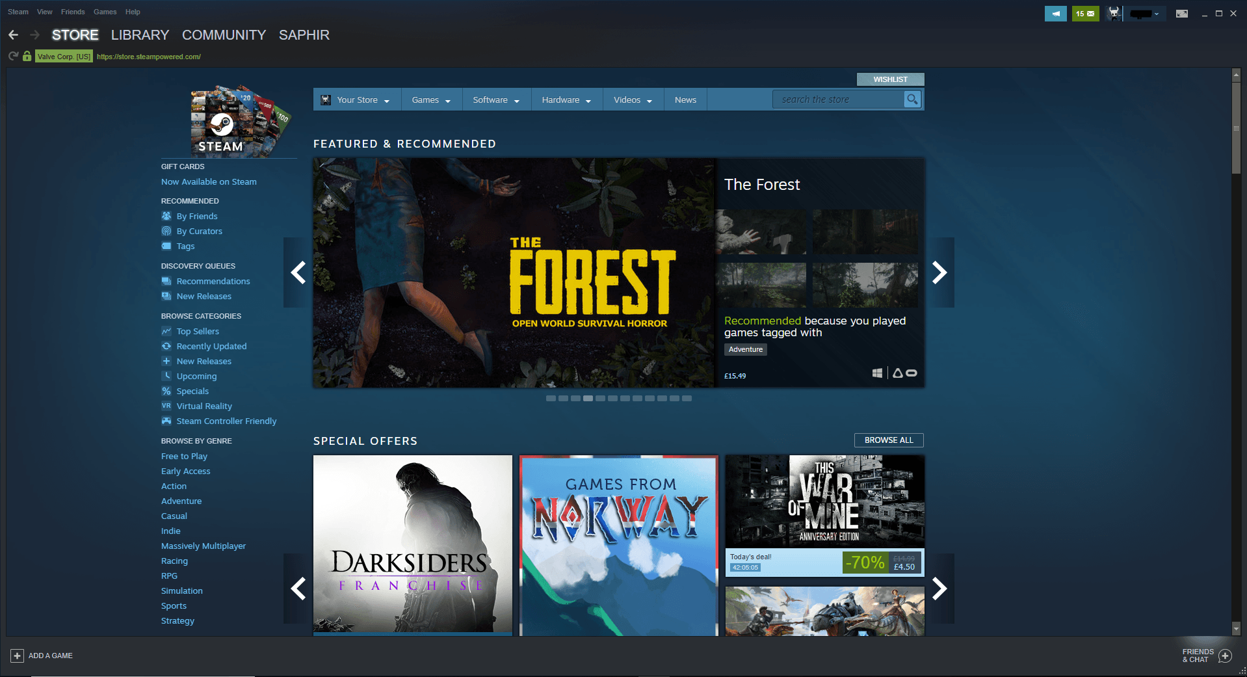Screen dimensions: 1247x677
Task: Click the Top Sellers chart icon
Action: pyautogui.click(x=166, y=331)
